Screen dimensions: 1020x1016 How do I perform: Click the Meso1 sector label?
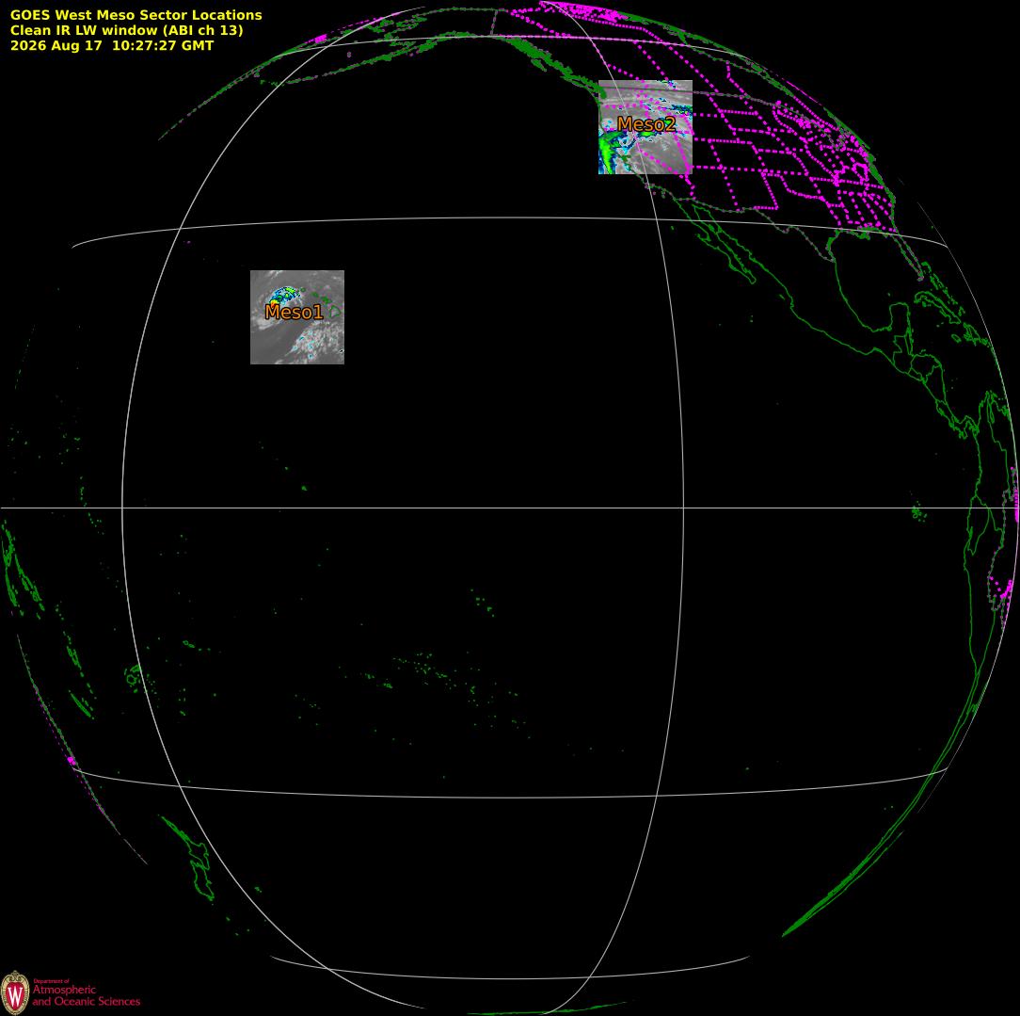pyautogui.click(x=294, y=312)
